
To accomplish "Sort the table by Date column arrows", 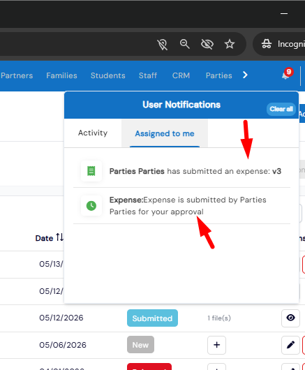I will 59,237.
